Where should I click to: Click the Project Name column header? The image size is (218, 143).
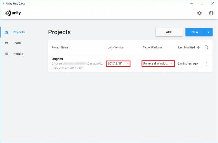(x=60, y=47)
